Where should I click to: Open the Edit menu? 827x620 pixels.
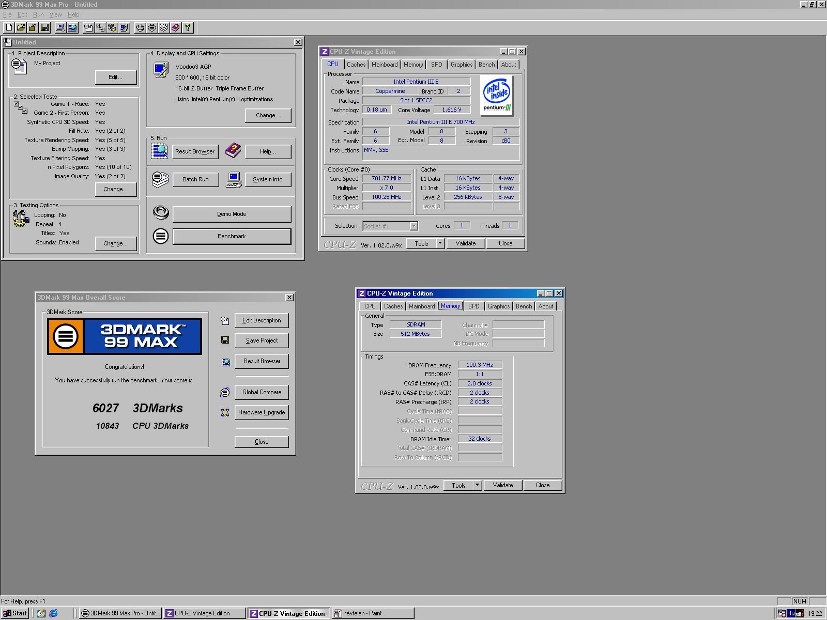coord(22,14)
